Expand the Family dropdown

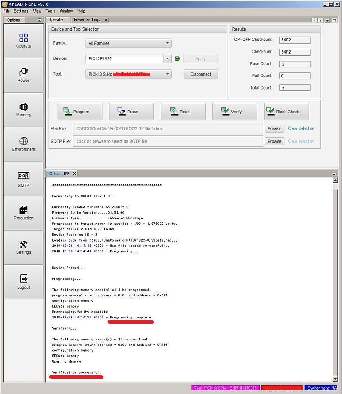(x=167, y=43)
